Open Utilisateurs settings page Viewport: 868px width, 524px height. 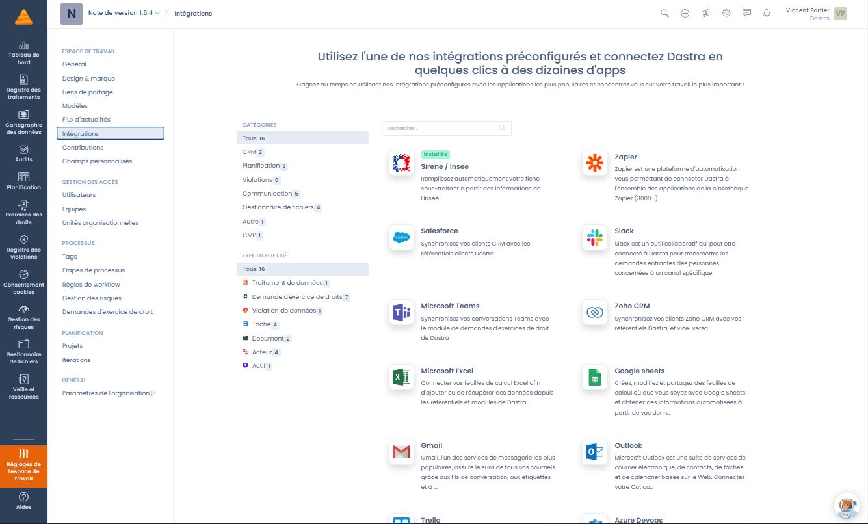[x=79, y=195]
